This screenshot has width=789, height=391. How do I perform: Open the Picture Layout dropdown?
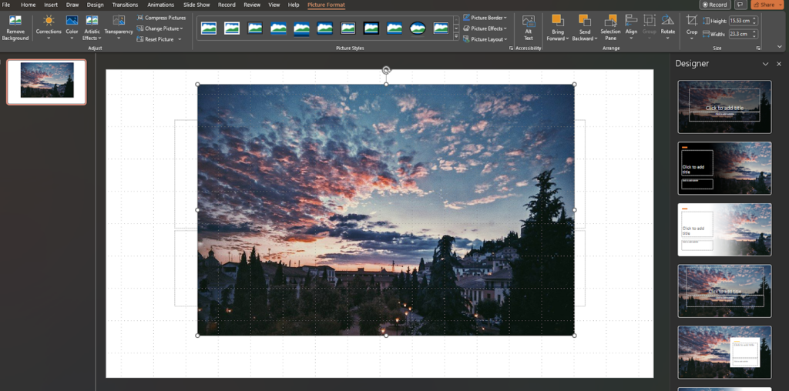[485, 39]
